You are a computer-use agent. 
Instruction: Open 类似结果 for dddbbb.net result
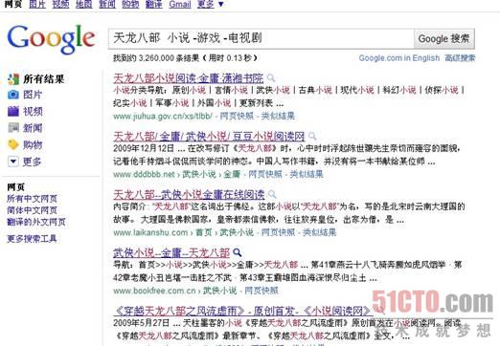tap(307, 174)
